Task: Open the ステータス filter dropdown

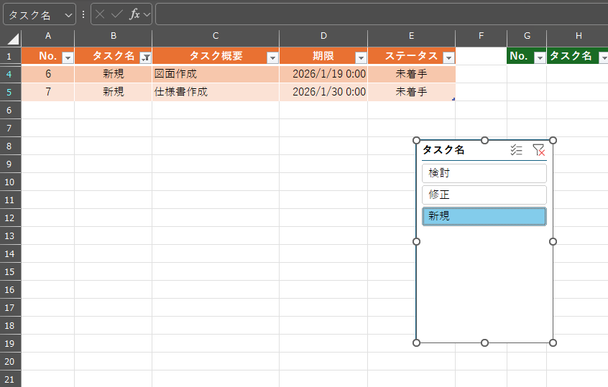Action: [x=448, y=57]
